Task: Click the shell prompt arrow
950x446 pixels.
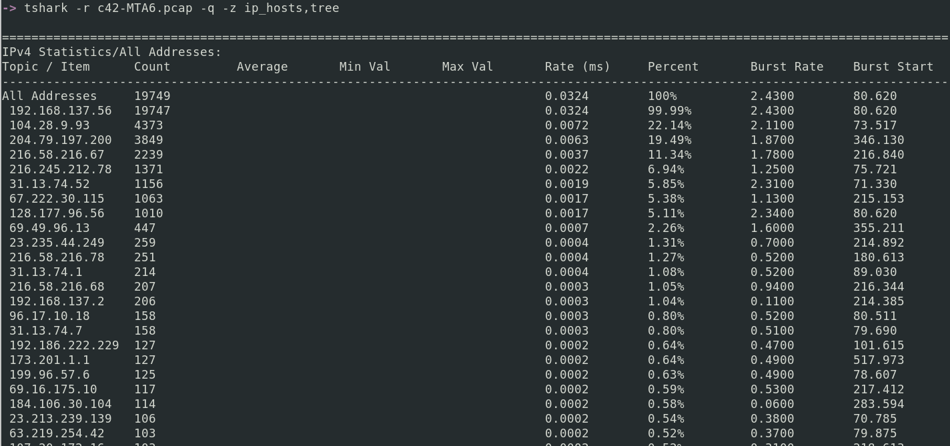Action: click(9, 8)
